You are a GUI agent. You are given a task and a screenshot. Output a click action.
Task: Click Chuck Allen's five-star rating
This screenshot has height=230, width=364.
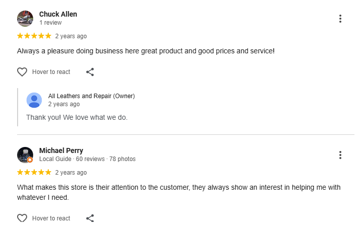tap(34, 36)
